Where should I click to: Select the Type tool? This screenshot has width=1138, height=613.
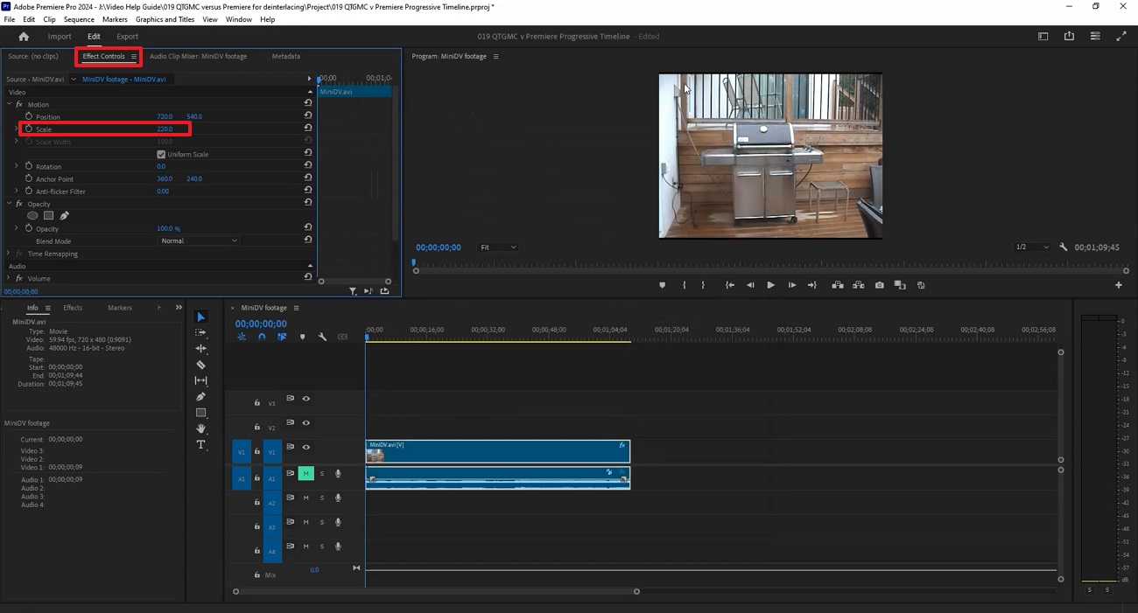coord(200,445)
